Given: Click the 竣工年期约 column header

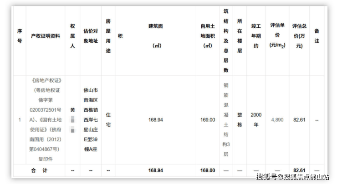Looking at the screenshot, I should 256,36.
